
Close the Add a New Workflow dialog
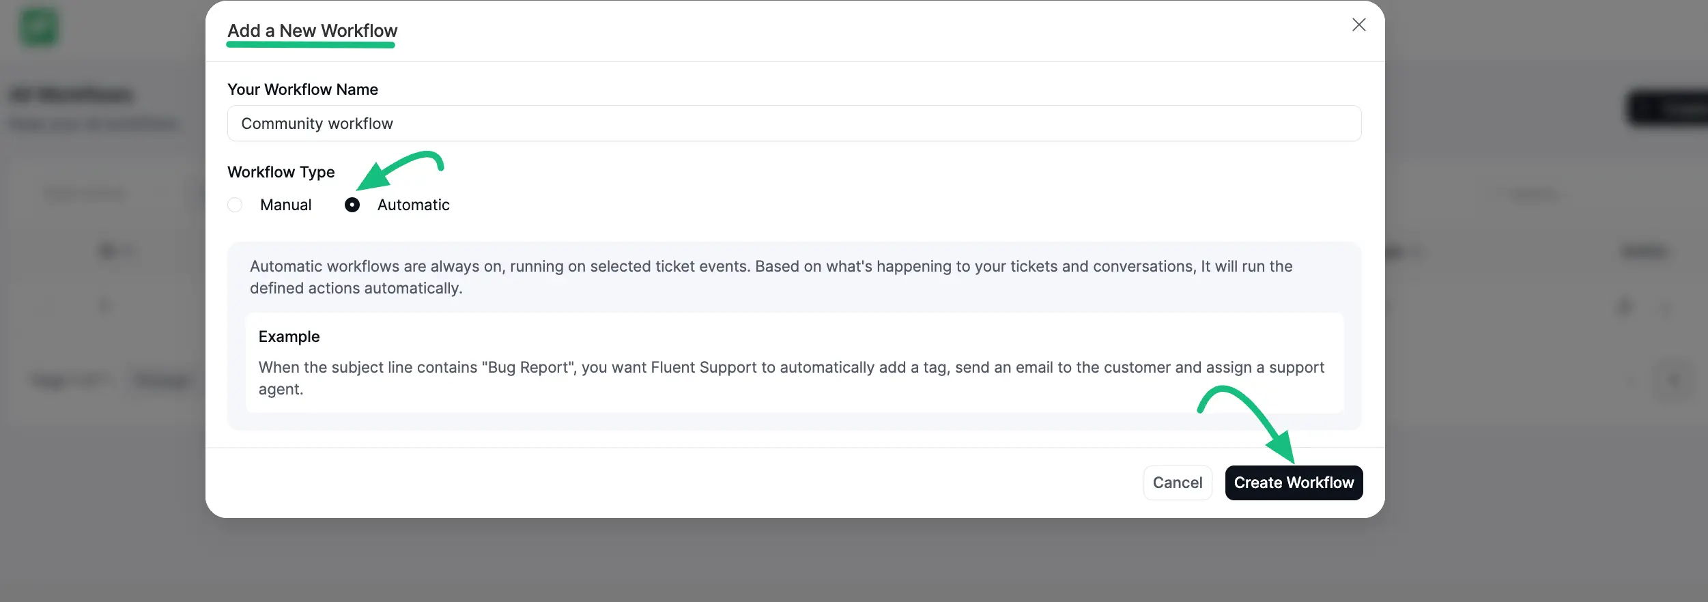click(1358, 25)
